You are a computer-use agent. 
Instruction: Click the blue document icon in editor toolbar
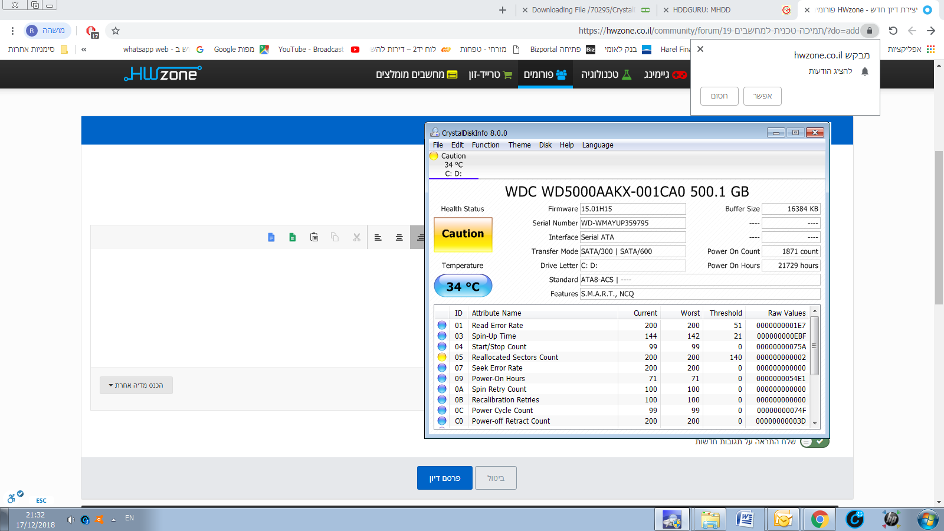271,237
